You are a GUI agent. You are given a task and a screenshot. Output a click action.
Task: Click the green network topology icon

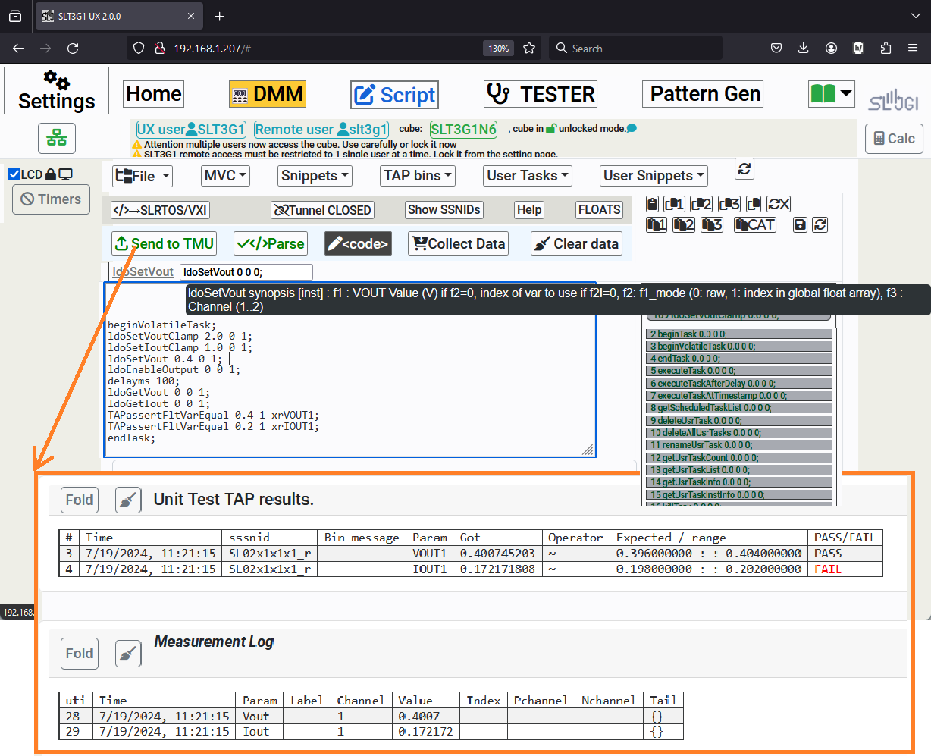pos(56,138)
